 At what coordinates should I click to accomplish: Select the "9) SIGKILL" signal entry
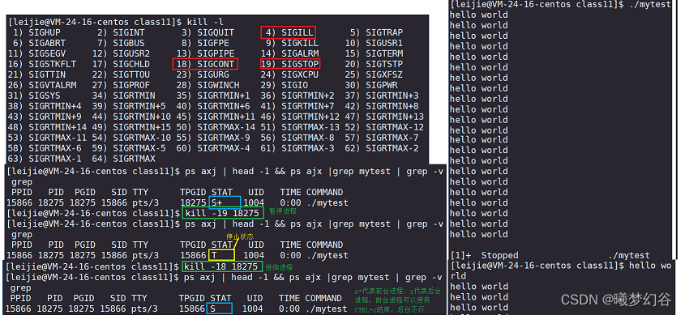pos(293,43)
